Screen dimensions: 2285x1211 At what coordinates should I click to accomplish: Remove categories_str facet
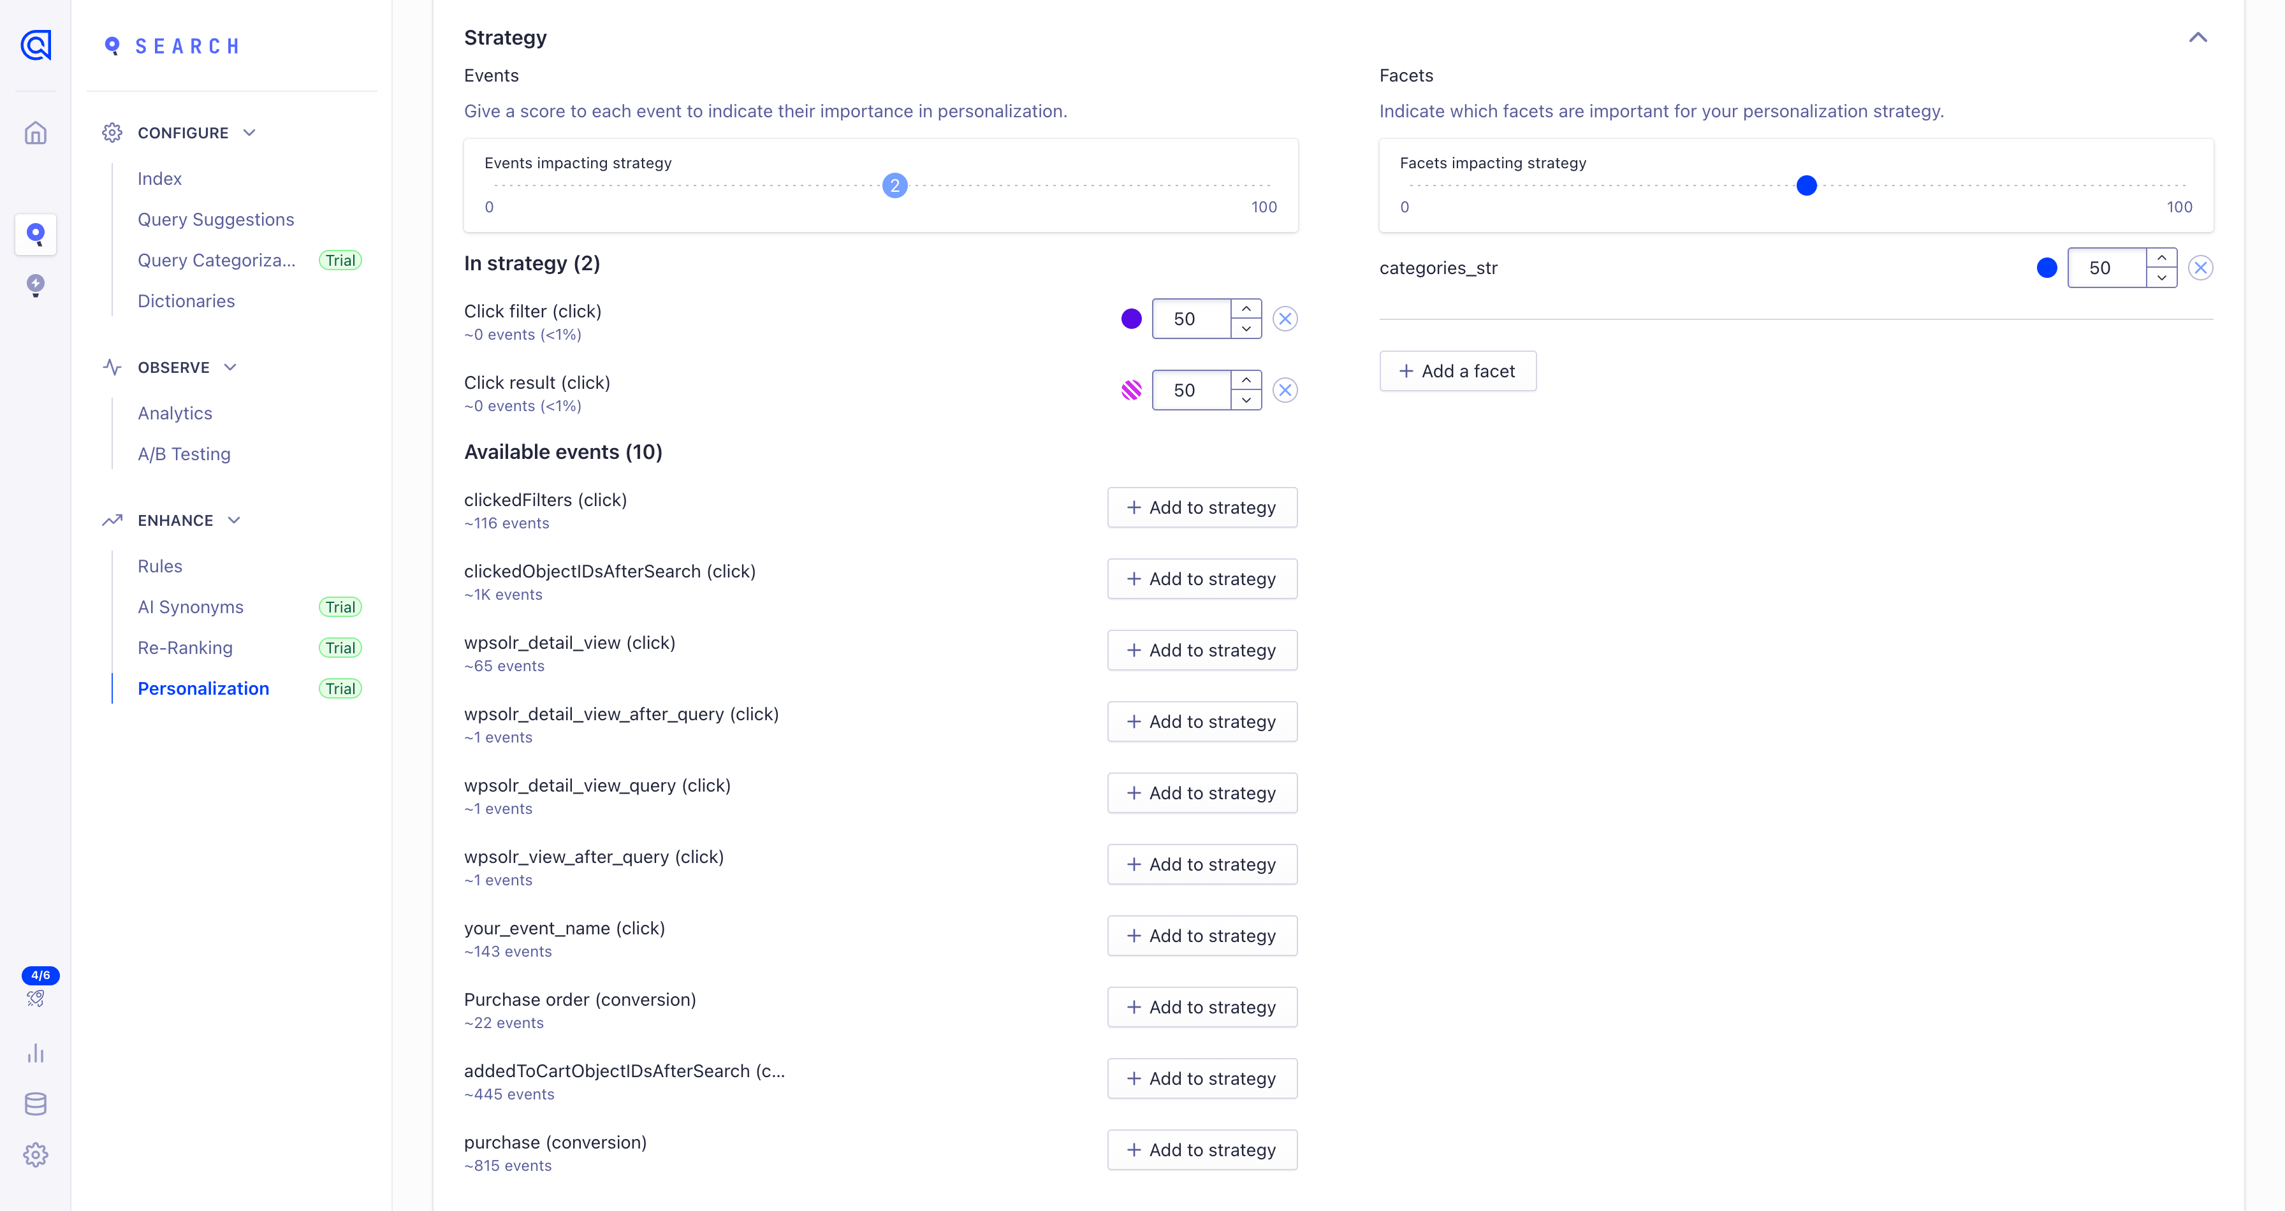point(2200,268)
